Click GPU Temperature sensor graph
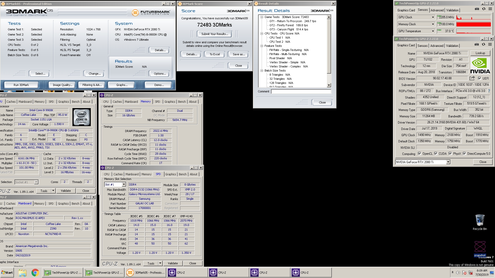The width and height of the screenshot is (495, 278). [x=474, y=31]
